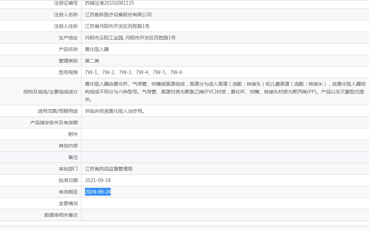This screenshot has height=233, width=369.
Task: Click the address 江苏省丹阳市开发区百胜路1号
Action: pyautogui.click(x=117, y=26)
